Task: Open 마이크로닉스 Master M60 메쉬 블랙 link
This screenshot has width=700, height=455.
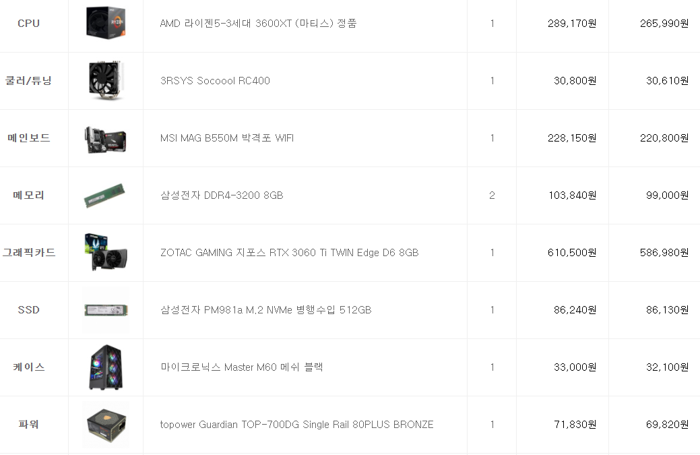Action: [x=241, y=367]
